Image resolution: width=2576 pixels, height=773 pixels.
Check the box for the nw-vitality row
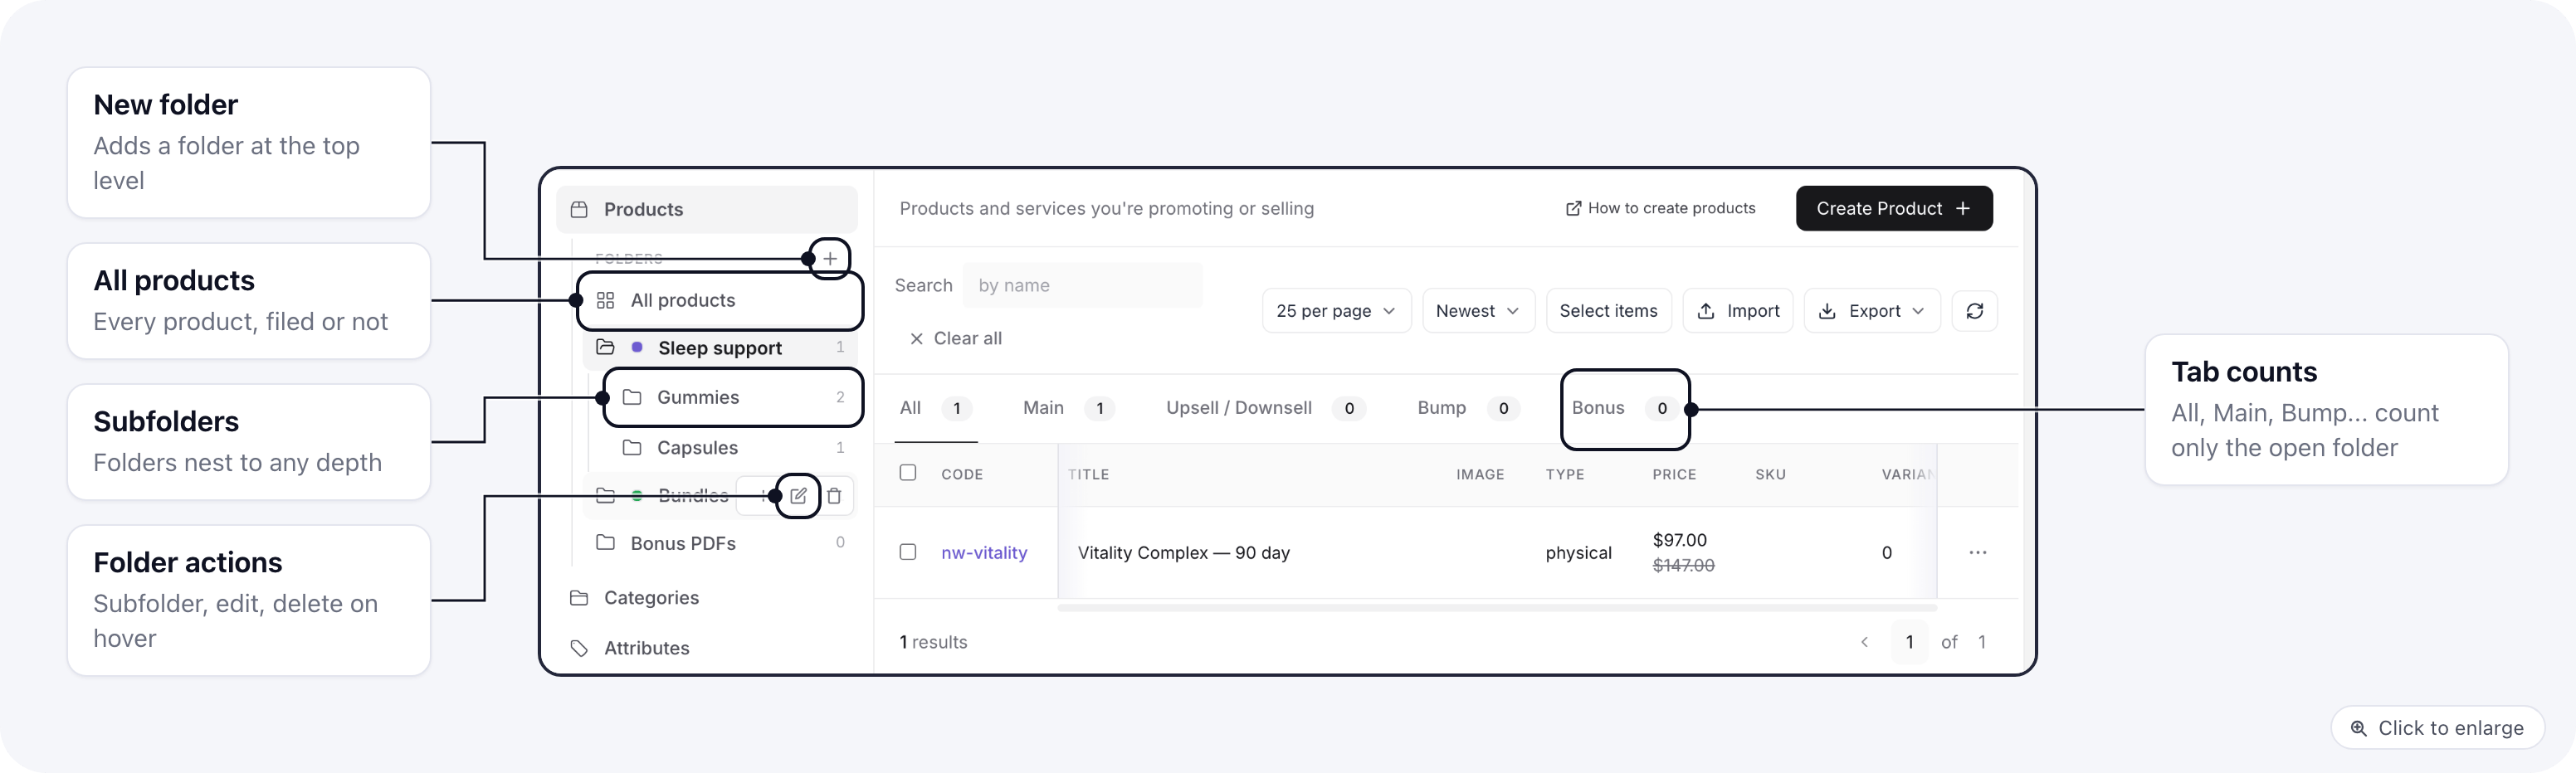click(908, 551)
